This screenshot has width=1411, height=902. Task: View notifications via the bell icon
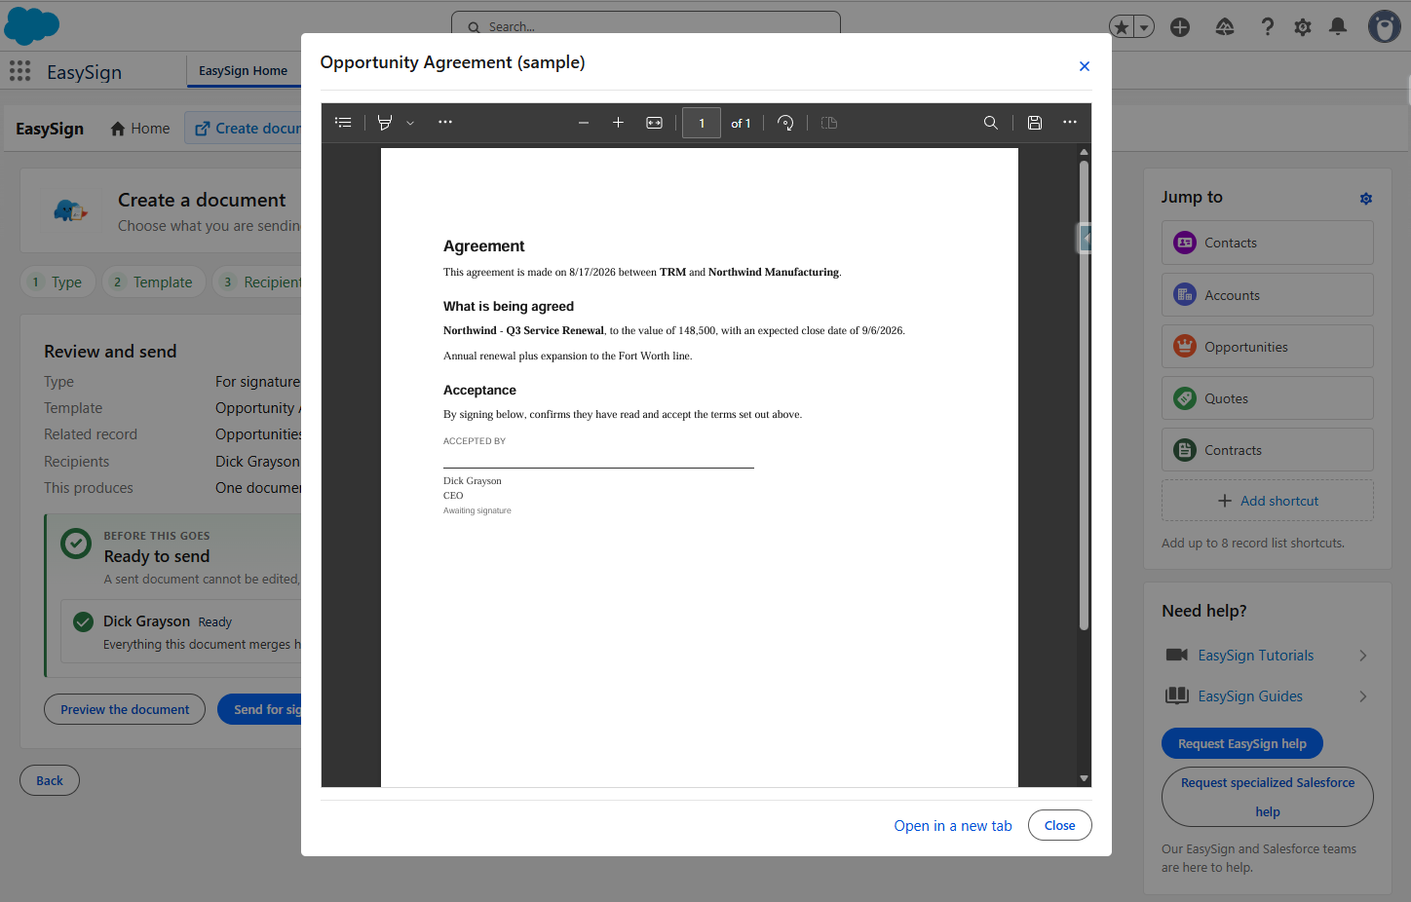tap(1339, 27)
